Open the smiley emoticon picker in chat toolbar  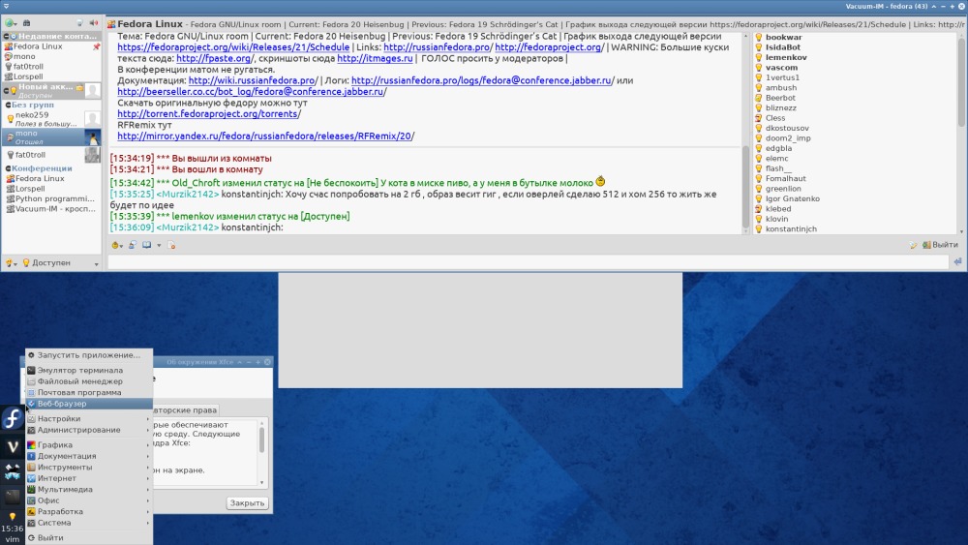[115, 245]
